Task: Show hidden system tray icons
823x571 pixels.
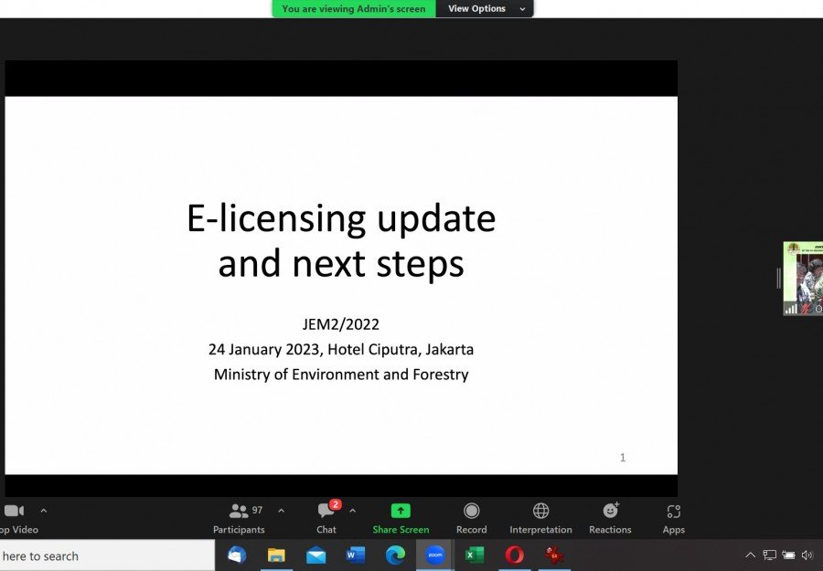Action: pos(751,555)
